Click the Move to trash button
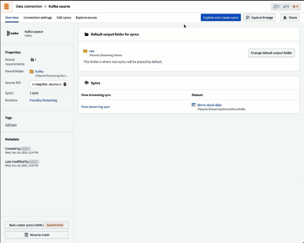Viewport: 304px width, 243px height. click(x=37, y=235)
